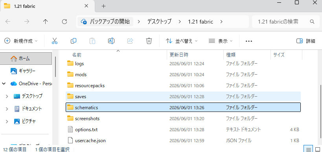Click the Copy icon in toolbar
Screen dimensions: 322x152
[73, 41]
